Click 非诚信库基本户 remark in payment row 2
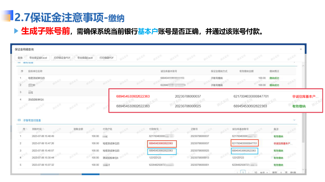 click(x=282, y=144)
